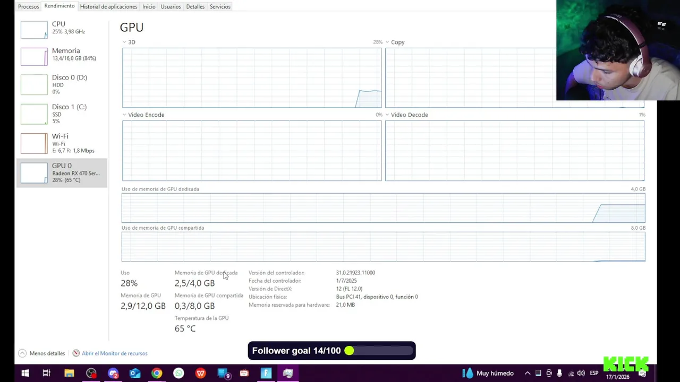680x382 pixels.
Task: Click the Video Encode graph
Action: pos(252,151)
